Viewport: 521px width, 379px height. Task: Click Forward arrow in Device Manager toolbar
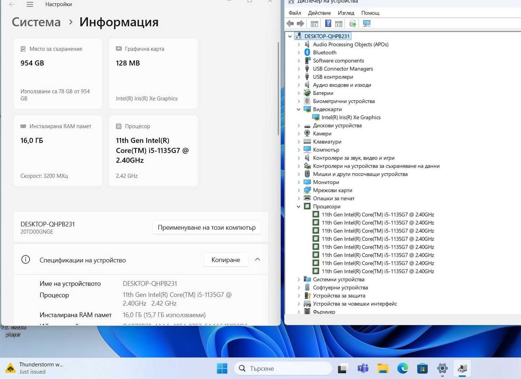[300, 24]
